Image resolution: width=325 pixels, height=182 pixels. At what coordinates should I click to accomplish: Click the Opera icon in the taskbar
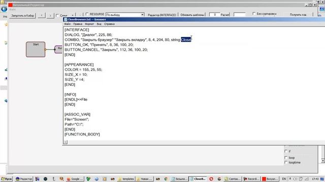211,179
